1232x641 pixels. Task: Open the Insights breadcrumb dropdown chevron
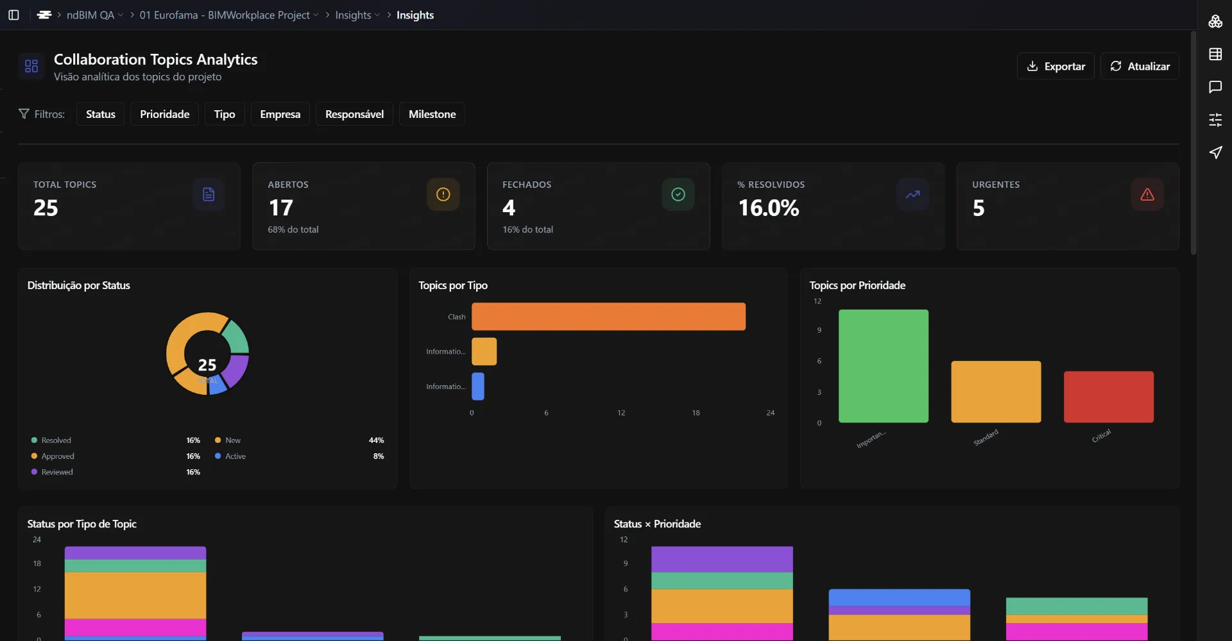378,15
